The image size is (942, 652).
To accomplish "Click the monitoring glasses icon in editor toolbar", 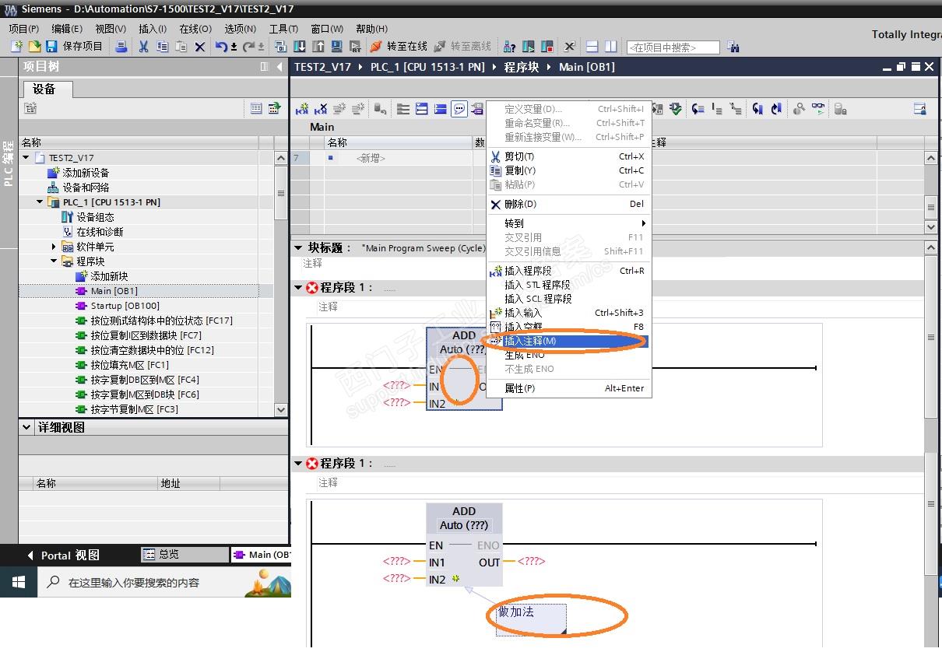I will [x=818, y=110].
